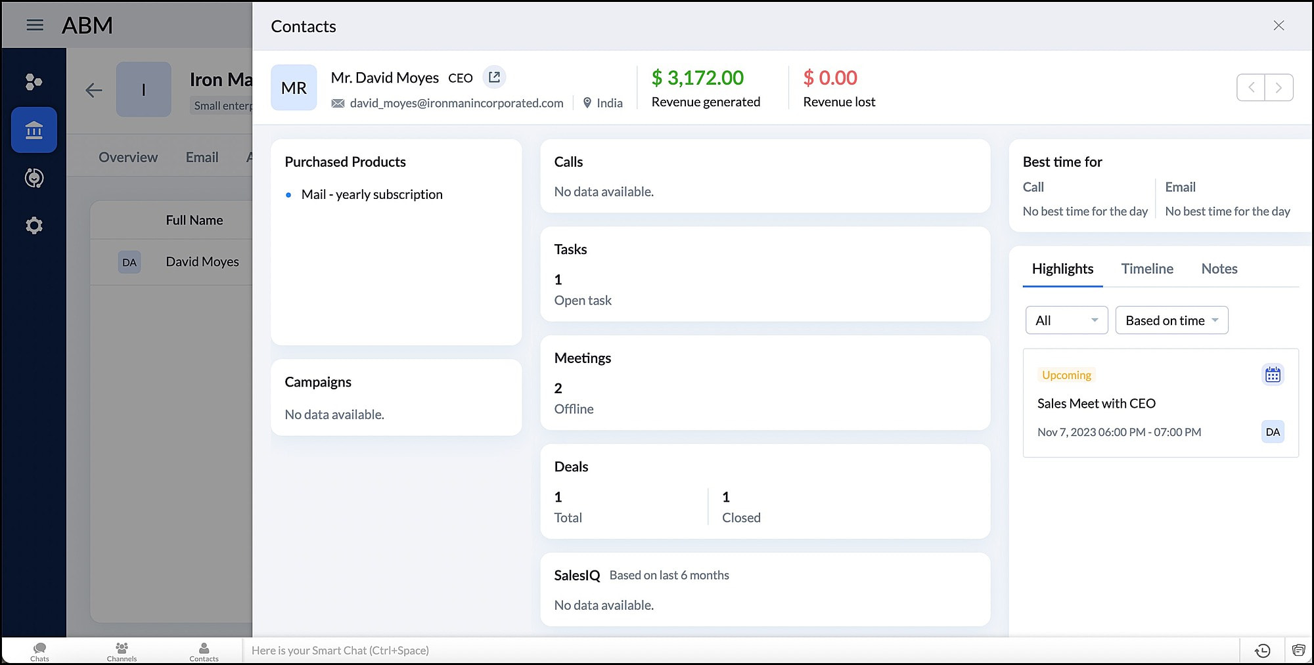This screenshot has width=1314, height=665.
Task: Open the Channels icon in bottom bar
Action: click(122, 651)
